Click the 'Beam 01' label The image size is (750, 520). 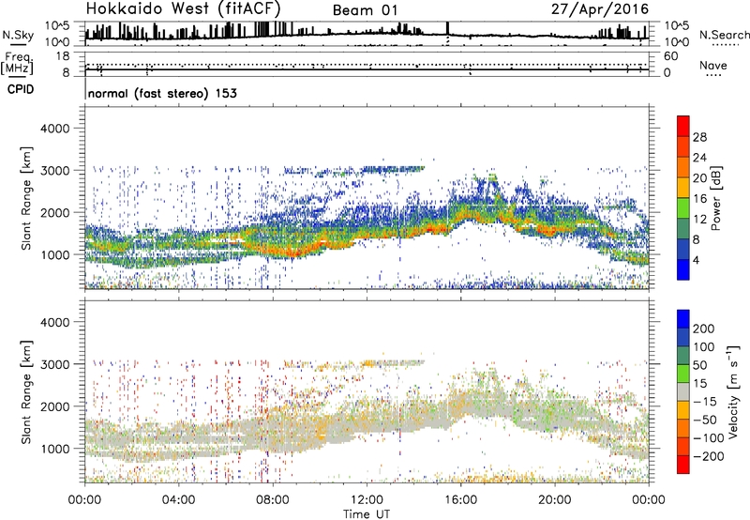pyautogui.click(x=365, y=10)
